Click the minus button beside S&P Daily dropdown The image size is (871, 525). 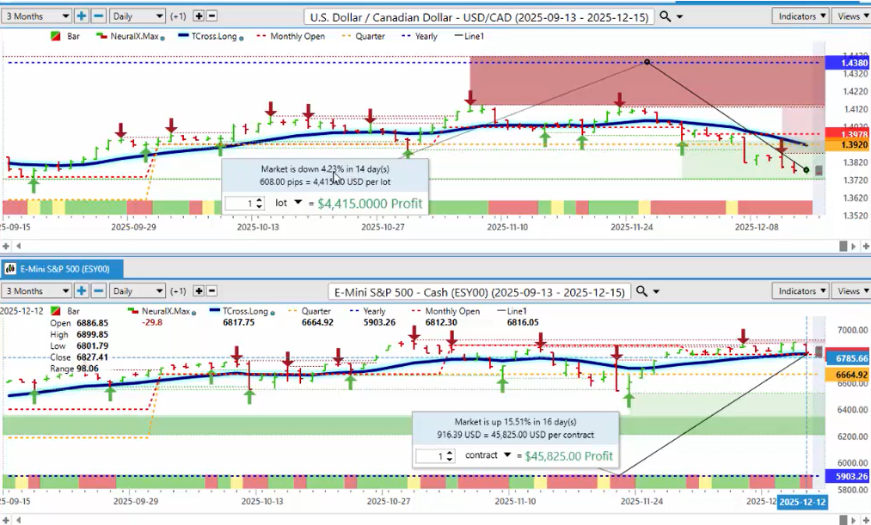pos(98,291)
